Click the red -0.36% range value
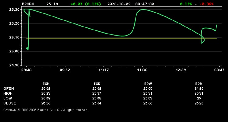This screenshot has width=228, height=122. pos(207,4)
